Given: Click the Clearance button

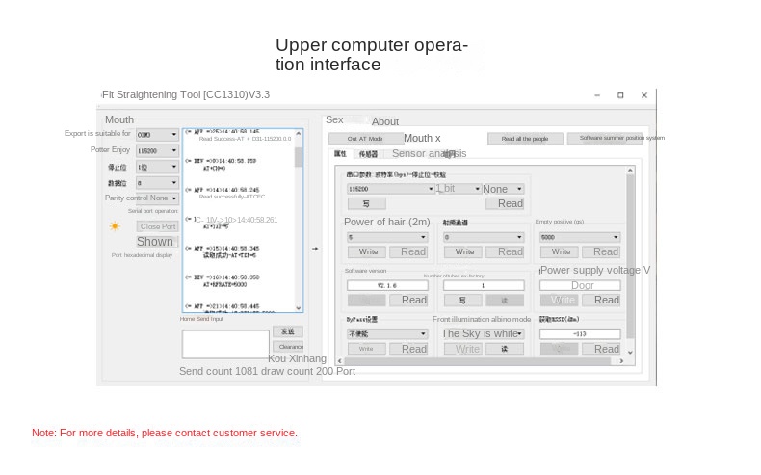Looking at the screenshot, I should point(288,347).
